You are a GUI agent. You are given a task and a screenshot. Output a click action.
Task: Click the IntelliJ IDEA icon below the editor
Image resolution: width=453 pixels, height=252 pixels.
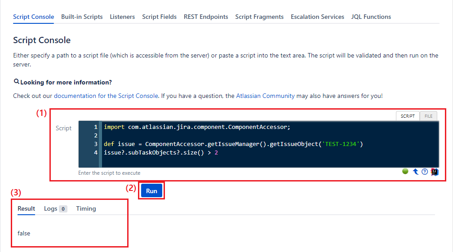click(x=435, y=172)
